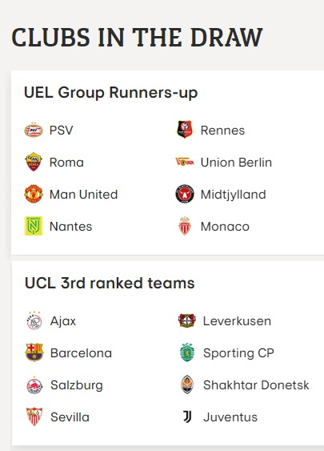
Task: Select the UCL 3rd ranked teams heading
Action: [110, 283]
